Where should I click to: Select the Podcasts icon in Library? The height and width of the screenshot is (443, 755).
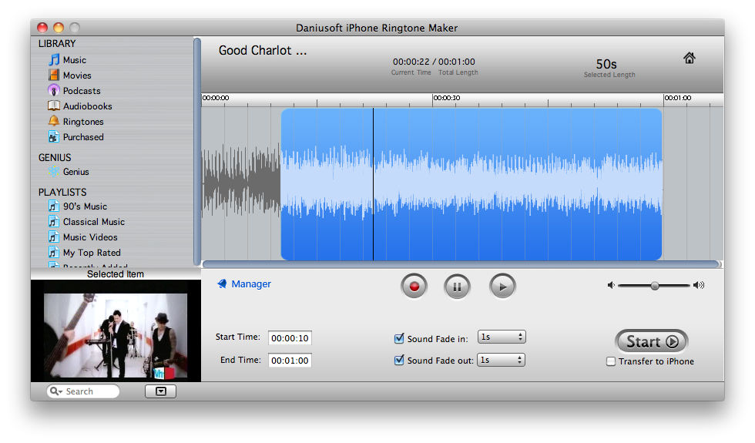click(54, 91)
